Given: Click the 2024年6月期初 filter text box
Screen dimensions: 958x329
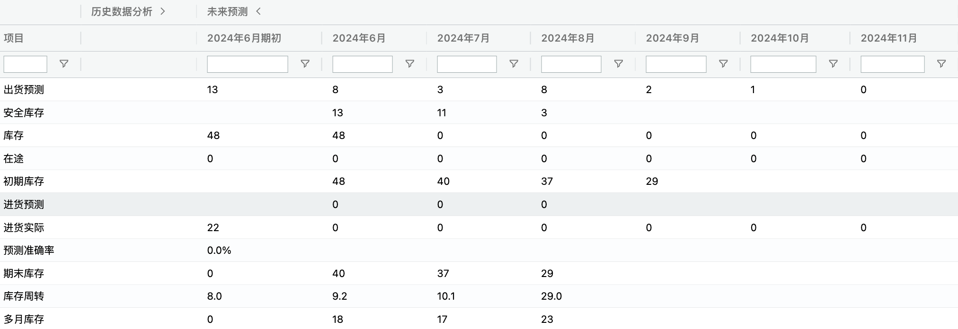Looking at the screenshot, I should 248,64.
